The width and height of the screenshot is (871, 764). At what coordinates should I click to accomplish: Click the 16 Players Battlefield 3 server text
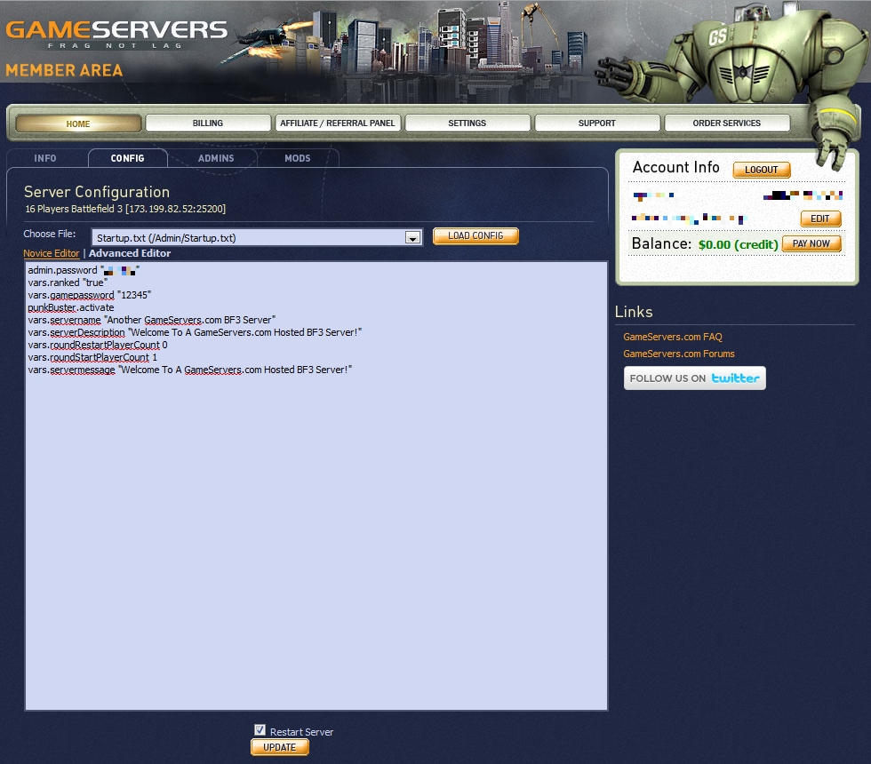point(125,209)
